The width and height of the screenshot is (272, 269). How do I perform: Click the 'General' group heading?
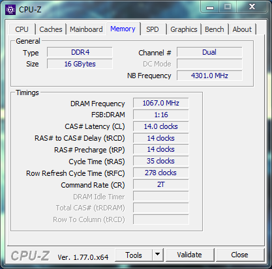(x=28, y=41)
